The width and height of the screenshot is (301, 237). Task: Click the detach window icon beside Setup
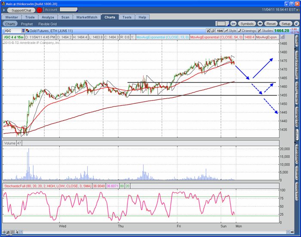[x=296, y=24]
